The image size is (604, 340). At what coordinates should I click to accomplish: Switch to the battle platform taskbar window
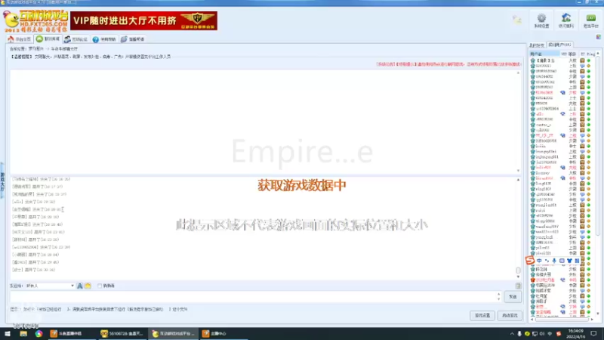[174, 334]
